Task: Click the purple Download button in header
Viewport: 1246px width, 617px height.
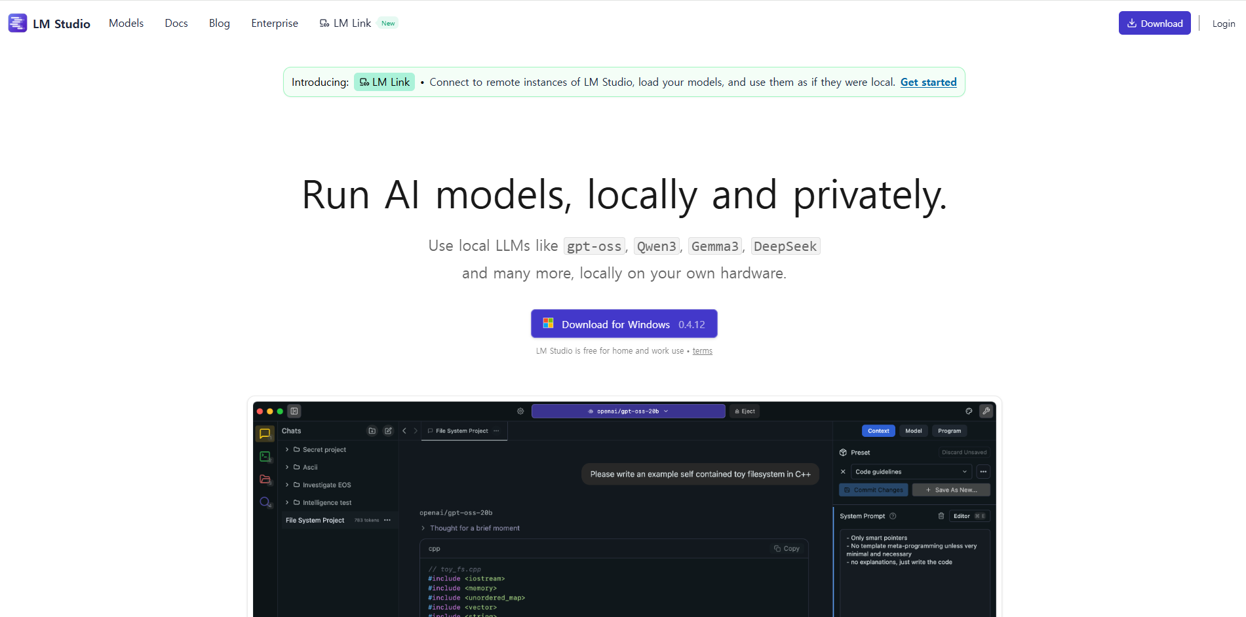Action: click(x=1154, y=23)
